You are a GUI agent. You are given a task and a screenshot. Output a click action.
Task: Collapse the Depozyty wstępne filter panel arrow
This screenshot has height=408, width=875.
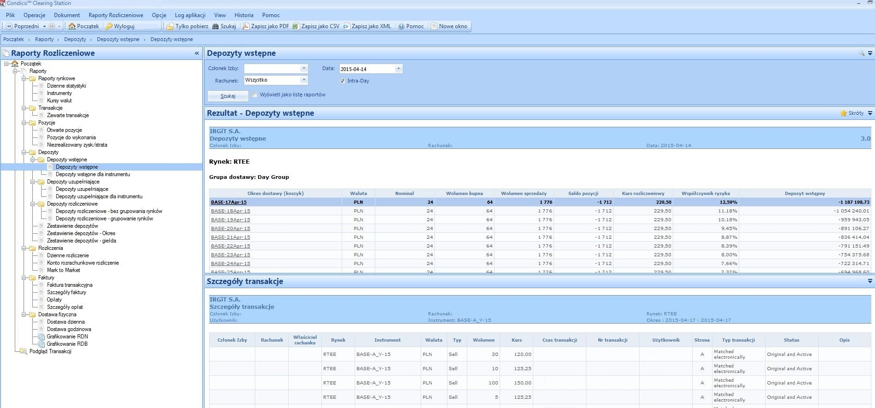(870, 53)
